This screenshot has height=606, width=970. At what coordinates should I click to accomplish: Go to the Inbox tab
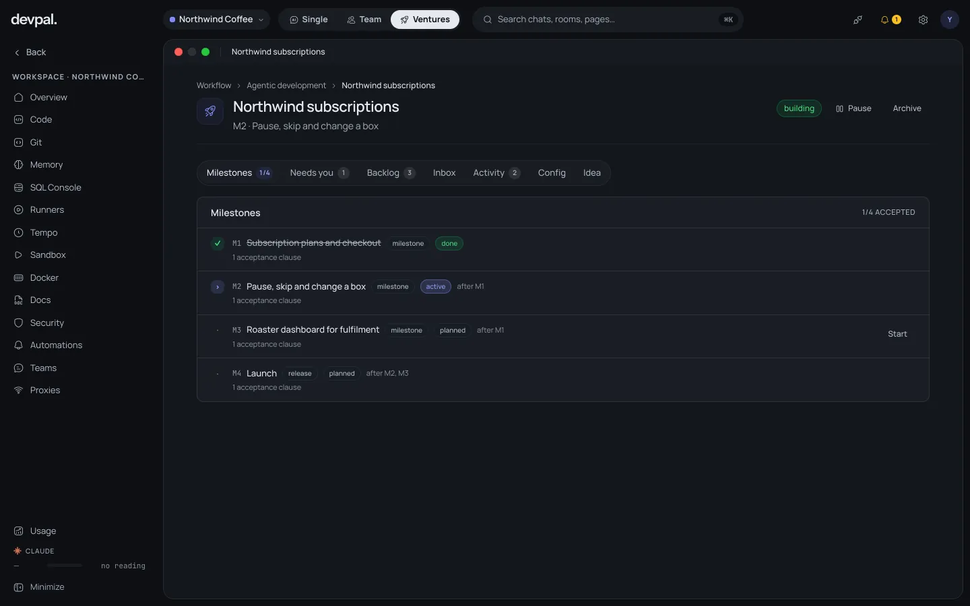(x=445, y=173)
